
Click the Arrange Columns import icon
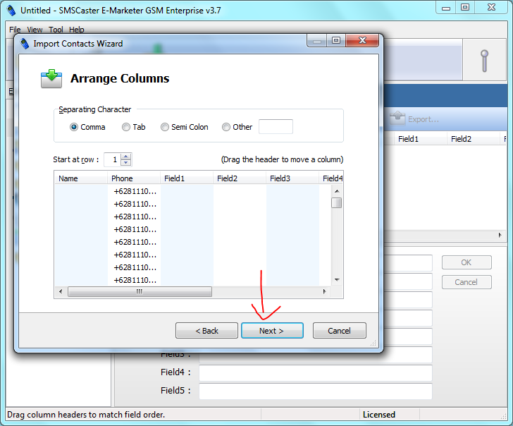51,78
